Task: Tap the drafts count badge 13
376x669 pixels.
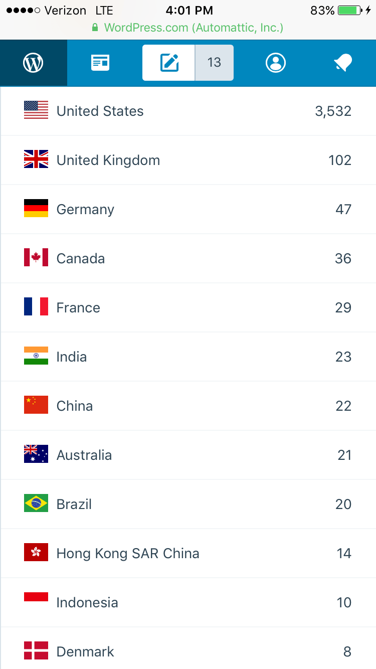Action: [214, 63]
